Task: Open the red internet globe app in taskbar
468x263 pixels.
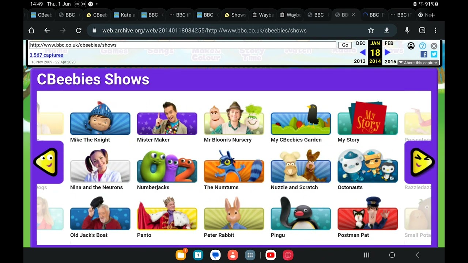Action: 288,255
